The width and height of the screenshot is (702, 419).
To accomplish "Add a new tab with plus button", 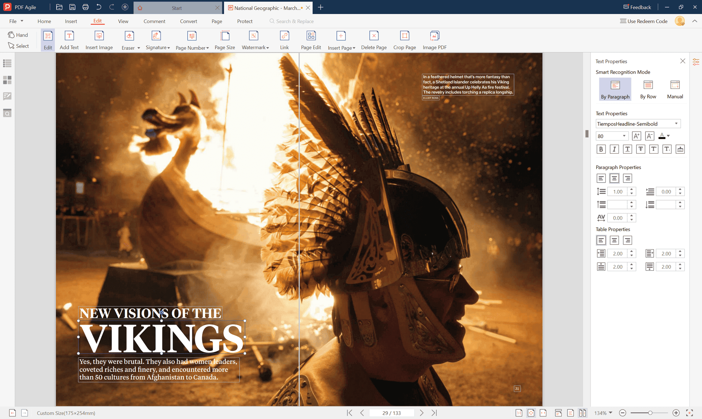I will coord(321,7).
